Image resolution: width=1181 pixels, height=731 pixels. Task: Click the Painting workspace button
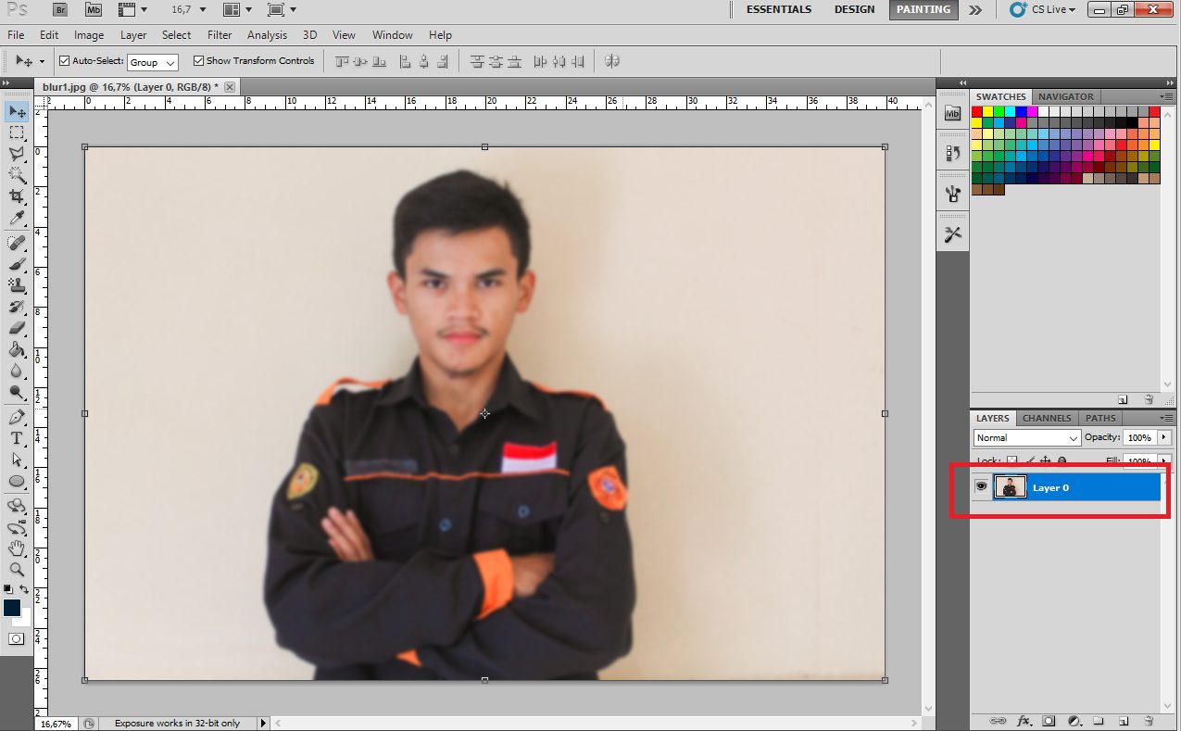[923, 9]
